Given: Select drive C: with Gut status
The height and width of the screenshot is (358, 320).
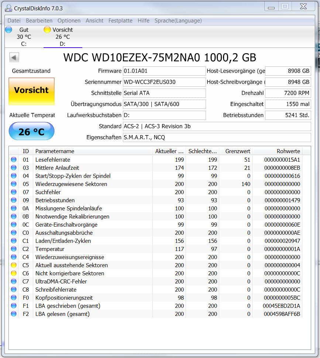Looking at the screenshot, I should coord(24,37).
